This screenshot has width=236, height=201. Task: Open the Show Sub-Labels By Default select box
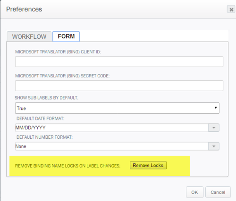coord(117,108)
